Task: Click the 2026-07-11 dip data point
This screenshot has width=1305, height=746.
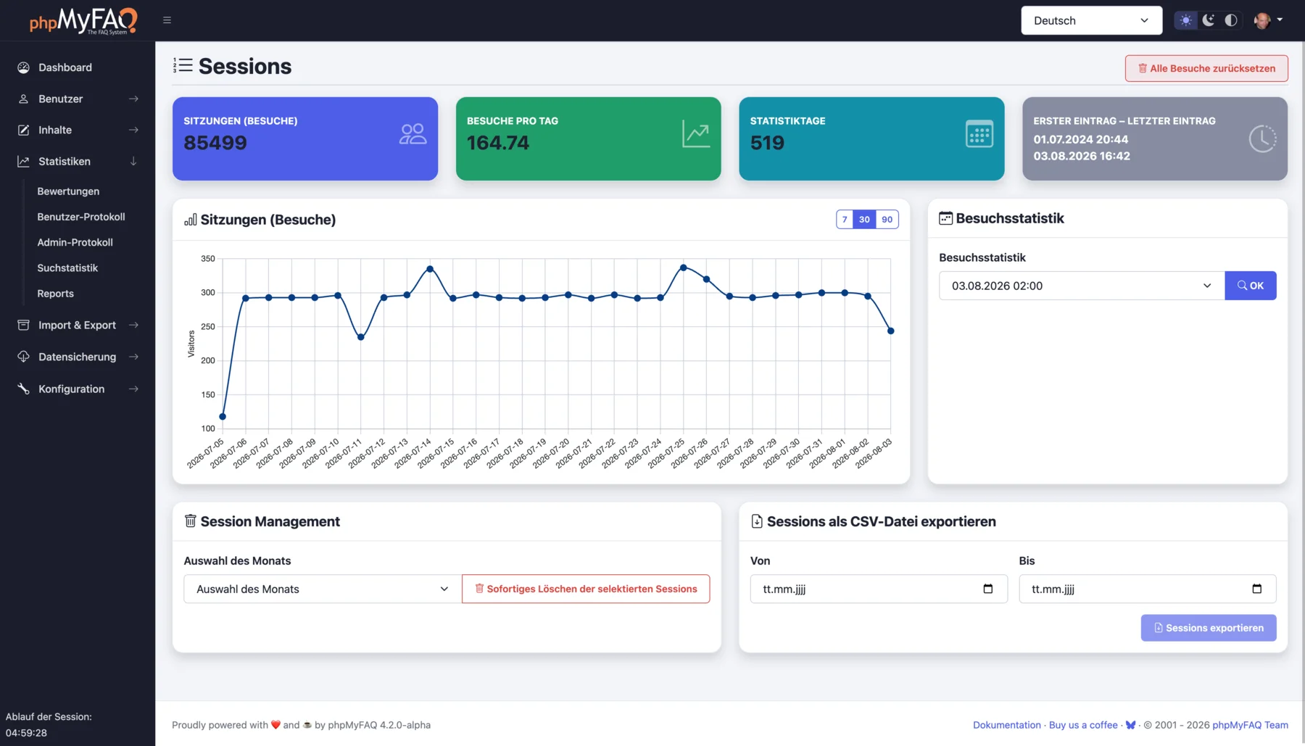Action: [x=361, y=337]
